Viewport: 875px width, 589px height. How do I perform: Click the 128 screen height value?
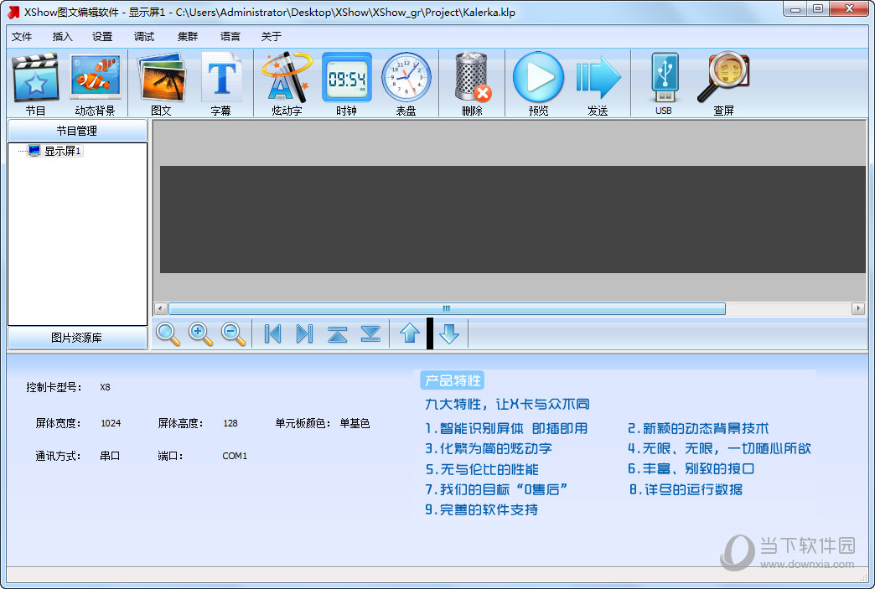(230, 423)
